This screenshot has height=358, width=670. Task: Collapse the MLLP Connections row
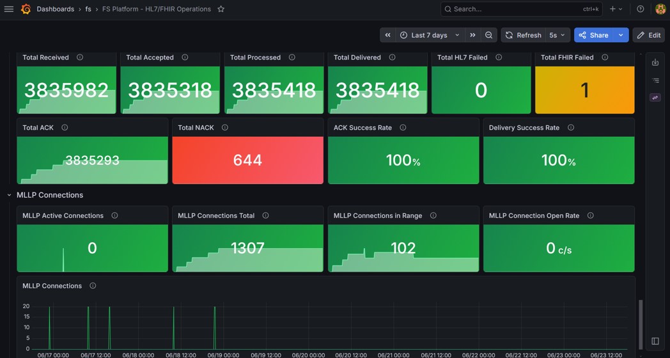point(10,195)
